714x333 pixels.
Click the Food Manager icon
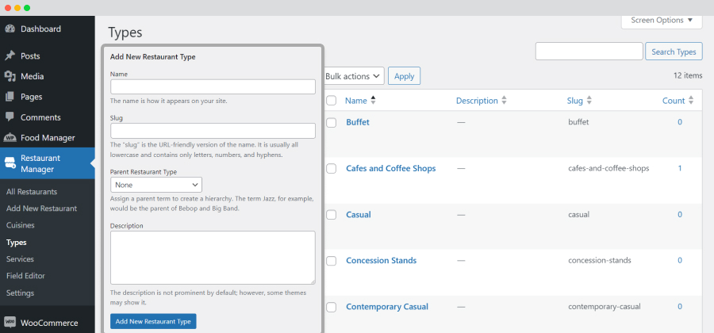(x=10, y=137)
